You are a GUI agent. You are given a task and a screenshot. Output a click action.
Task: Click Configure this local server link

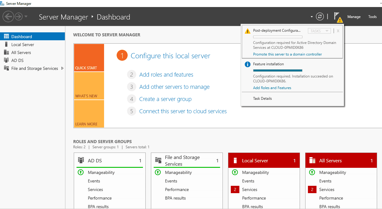click(170, 56)
